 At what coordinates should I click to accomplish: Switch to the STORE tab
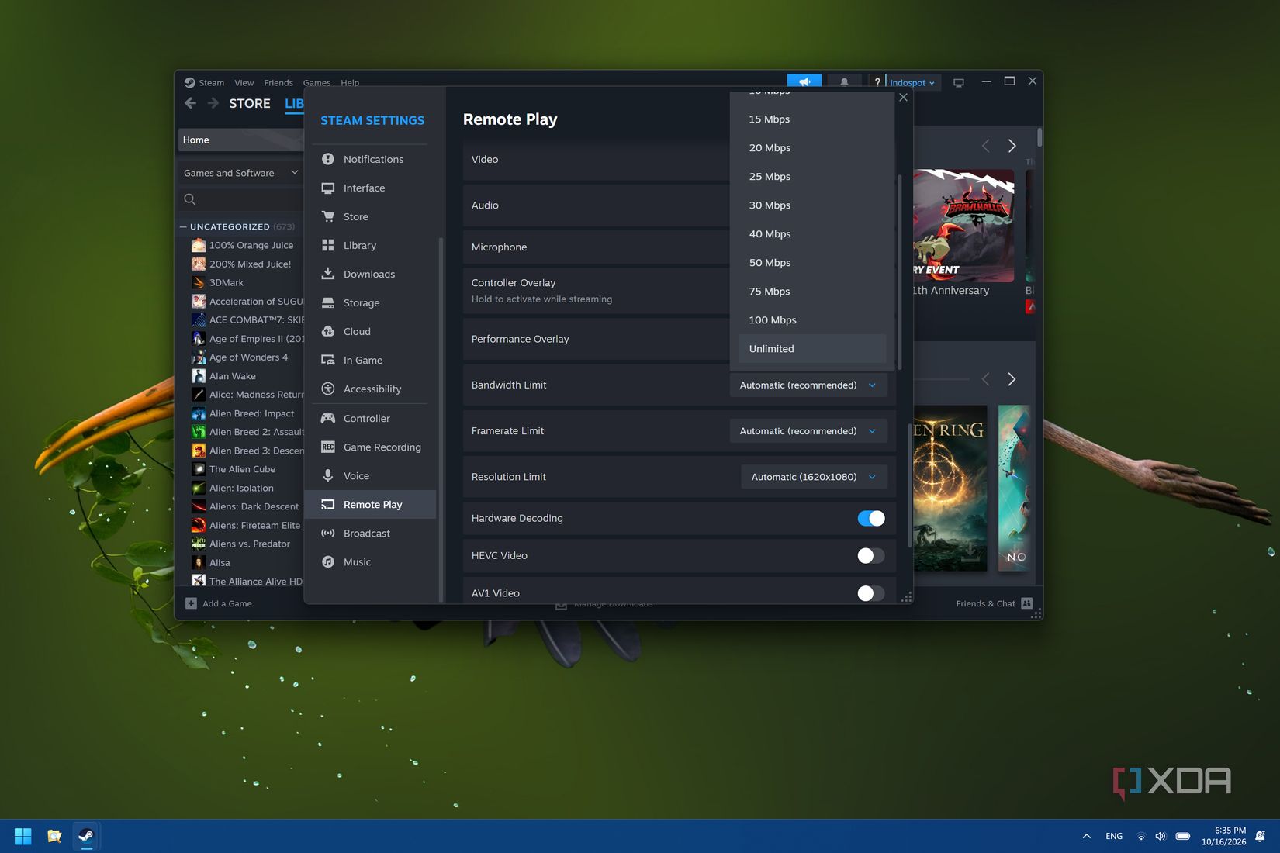tap(250, 103)
